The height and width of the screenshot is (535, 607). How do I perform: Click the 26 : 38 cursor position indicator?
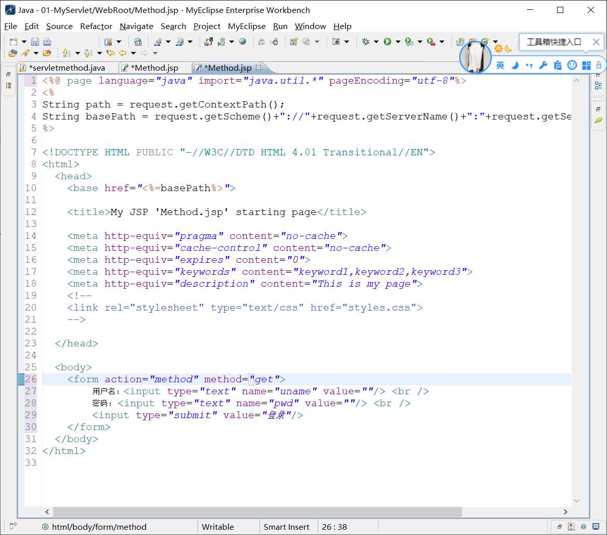(334, 527)
